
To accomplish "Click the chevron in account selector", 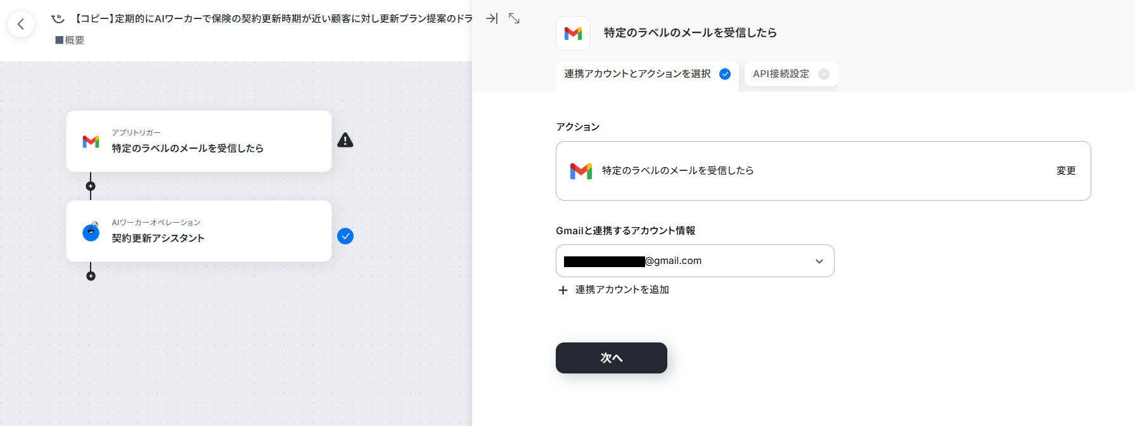I will click(x=819, y=261).
